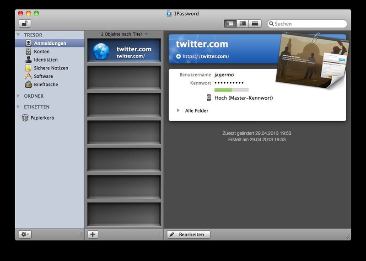Click the window resize grip corner
Screen dimensions: 366x261
click(x=348, y=237)
